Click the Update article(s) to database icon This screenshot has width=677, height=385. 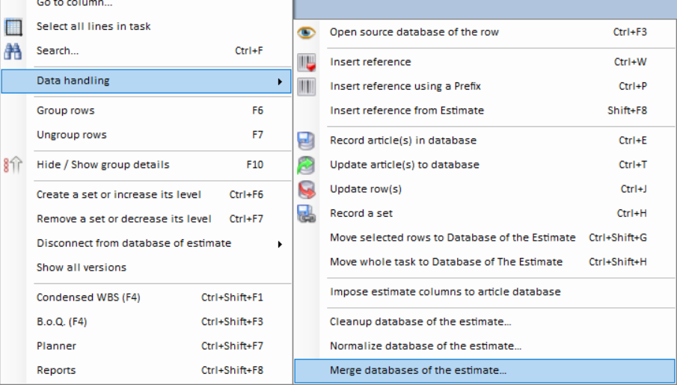point(307,164)
